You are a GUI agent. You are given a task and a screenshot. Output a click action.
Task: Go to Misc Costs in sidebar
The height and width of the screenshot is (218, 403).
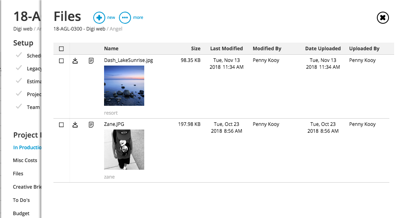click(x=25, y=160)
